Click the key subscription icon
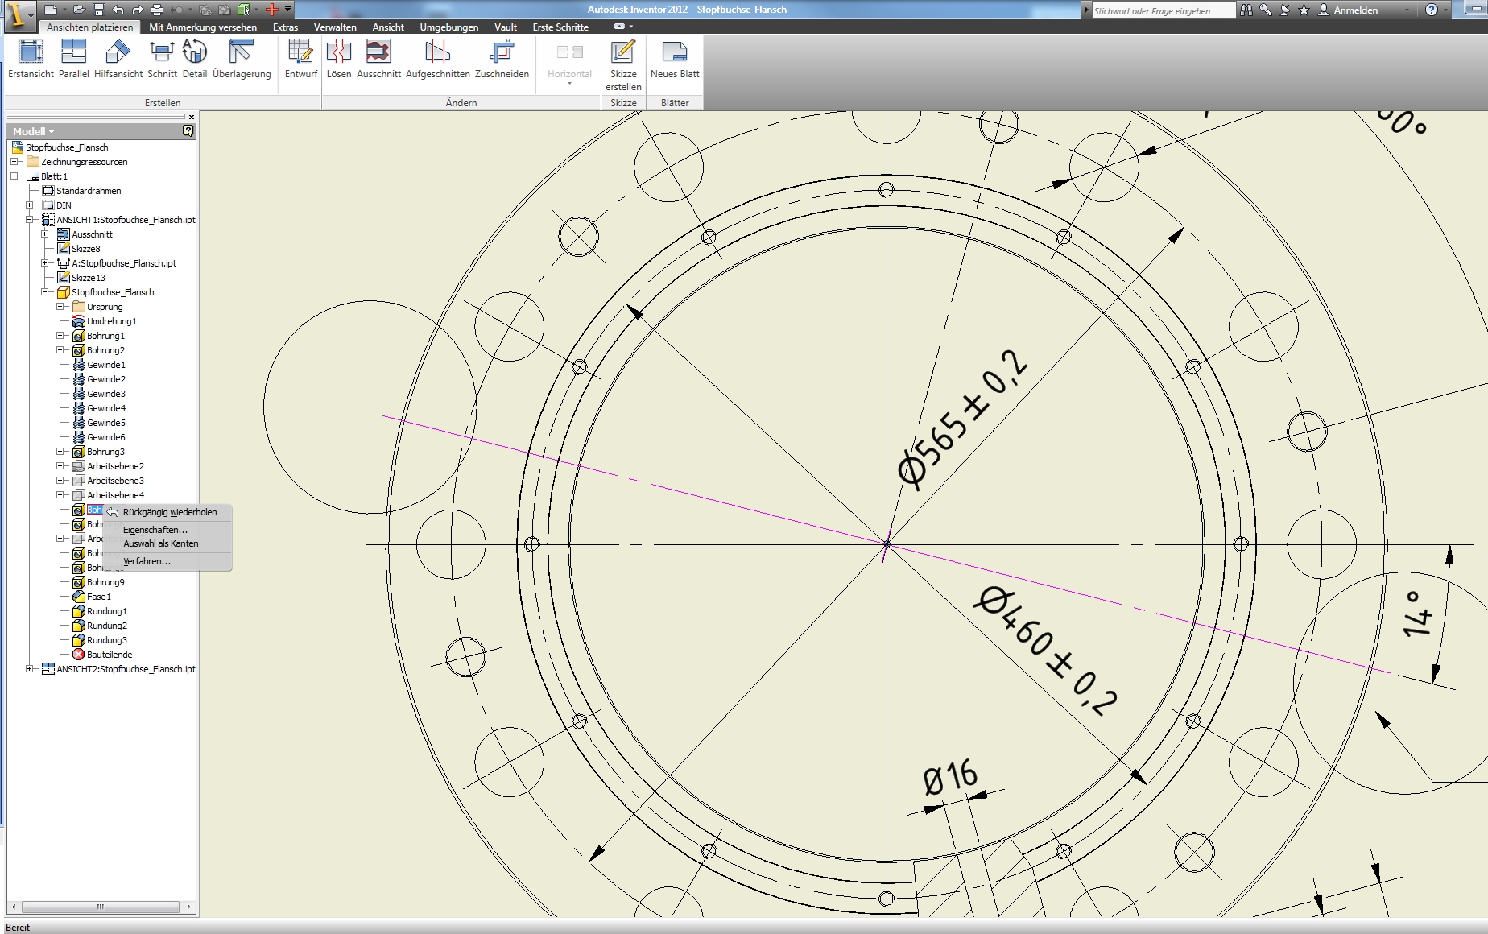The width and height of the screenshot is (1488, 934). tap(1266, 10)
